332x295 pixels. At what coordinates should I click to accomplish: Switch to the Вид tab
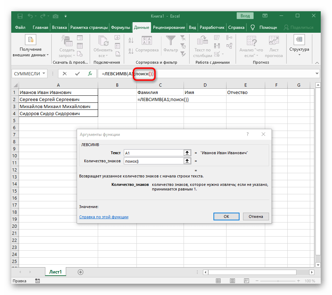pos(192,27)
